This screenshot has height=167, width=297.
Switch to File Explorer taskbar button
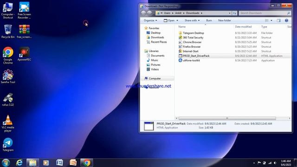pyautogui.click(x=32, y=163)
